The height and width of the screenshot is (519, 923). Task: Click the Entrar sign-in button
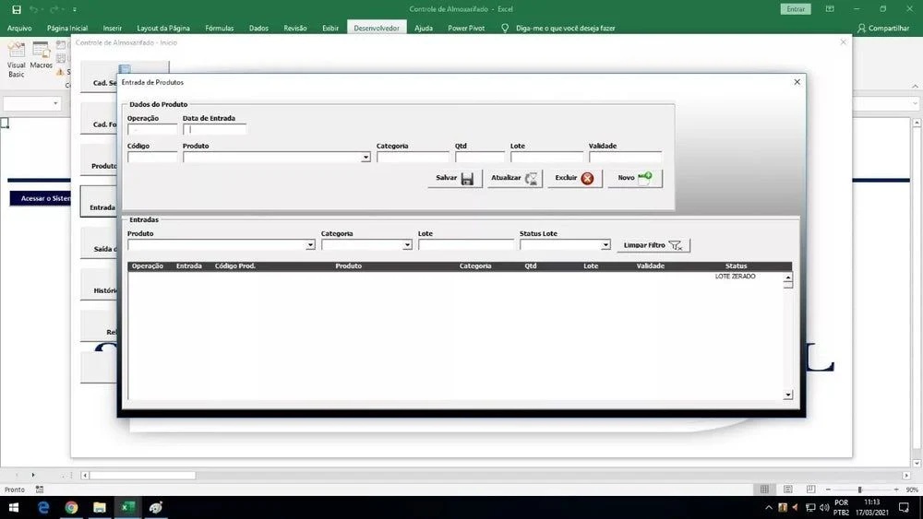point(795,9)
